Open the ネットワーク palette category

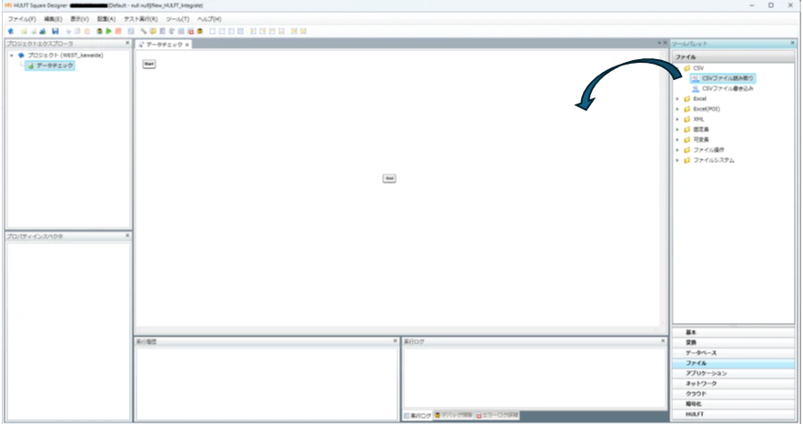pyautogui.click(x=733, y=384)
